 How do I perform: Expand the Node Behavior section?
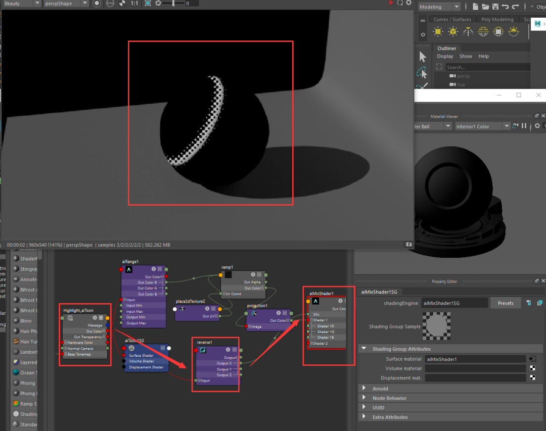click(364, 398)
